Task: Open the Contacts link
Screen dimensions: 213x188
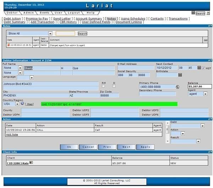Action: point(157,18)
